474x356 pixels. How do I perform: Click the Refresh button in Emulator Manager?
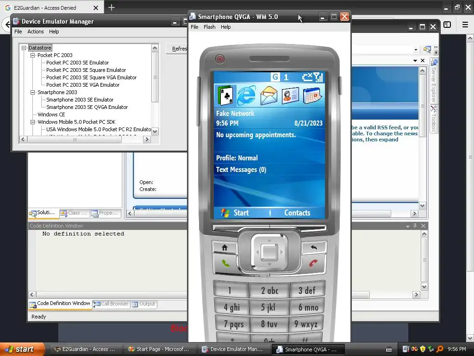(x=176, y=49)
